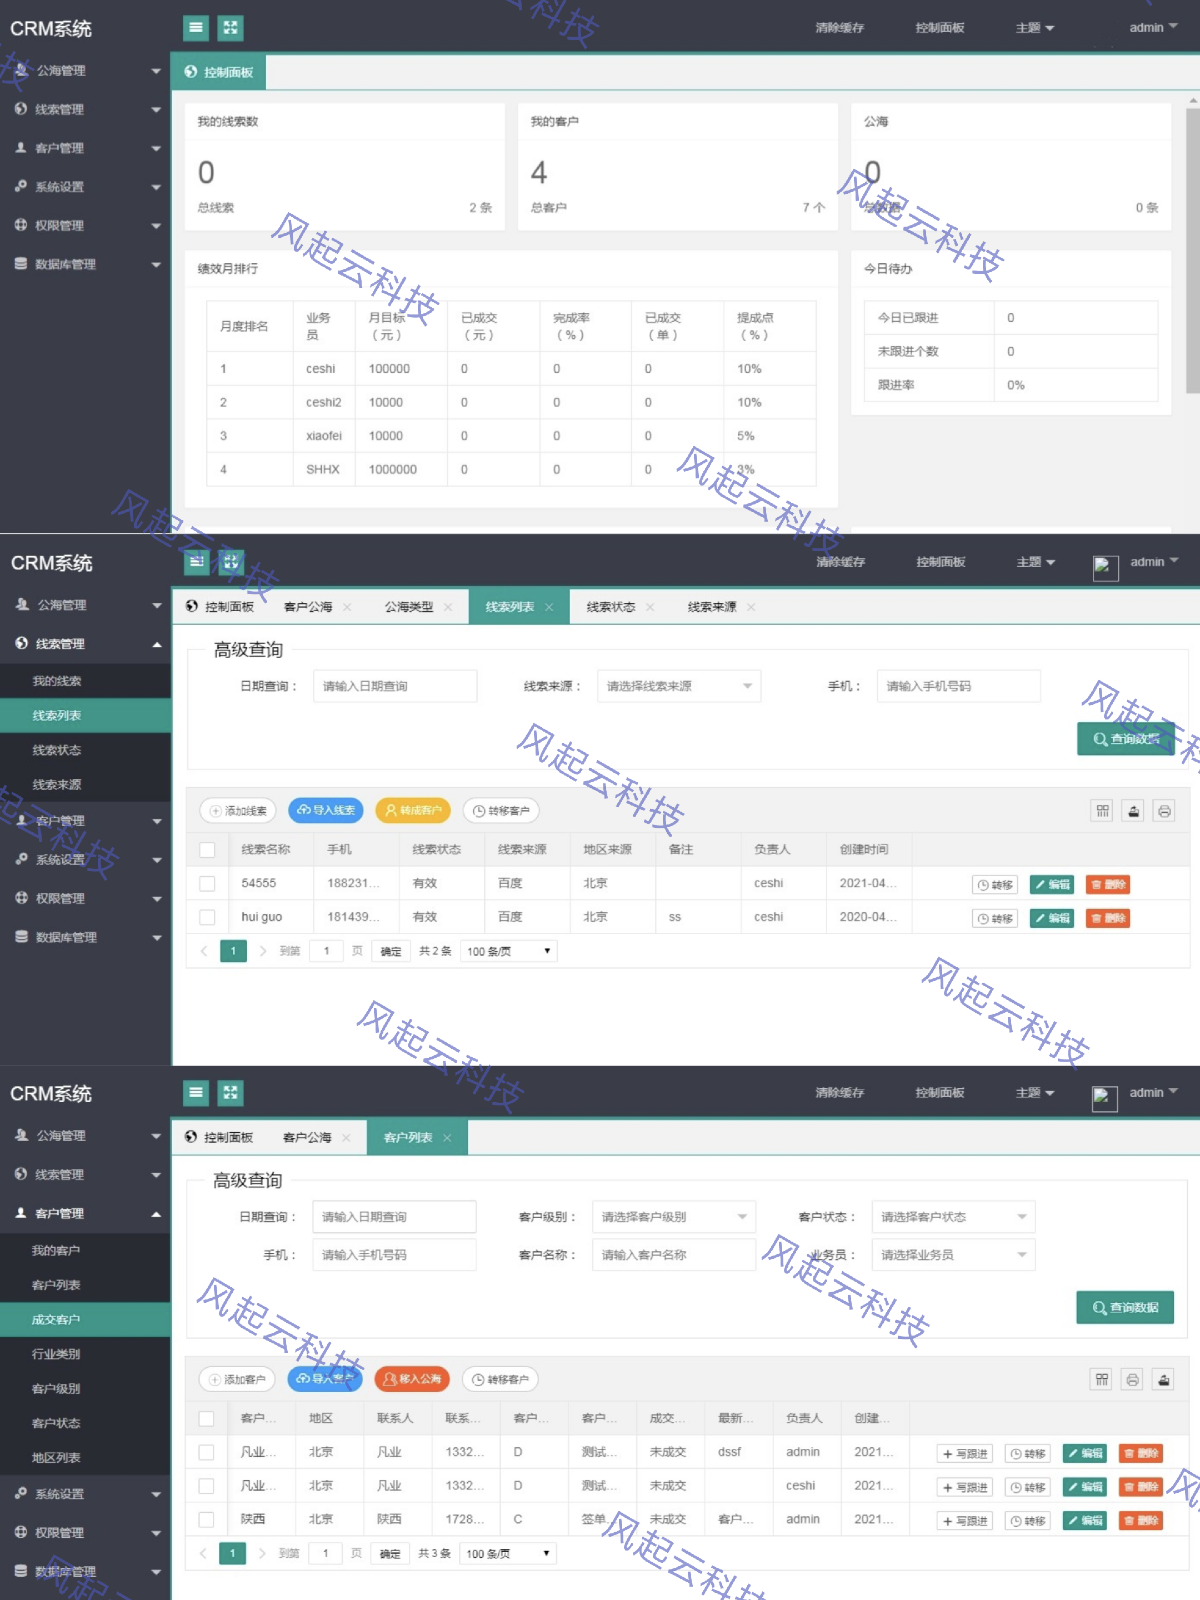
Task: Open 我的线索 in the sidebar submenu
Action: pyautogui.click(x=86, y=681)
